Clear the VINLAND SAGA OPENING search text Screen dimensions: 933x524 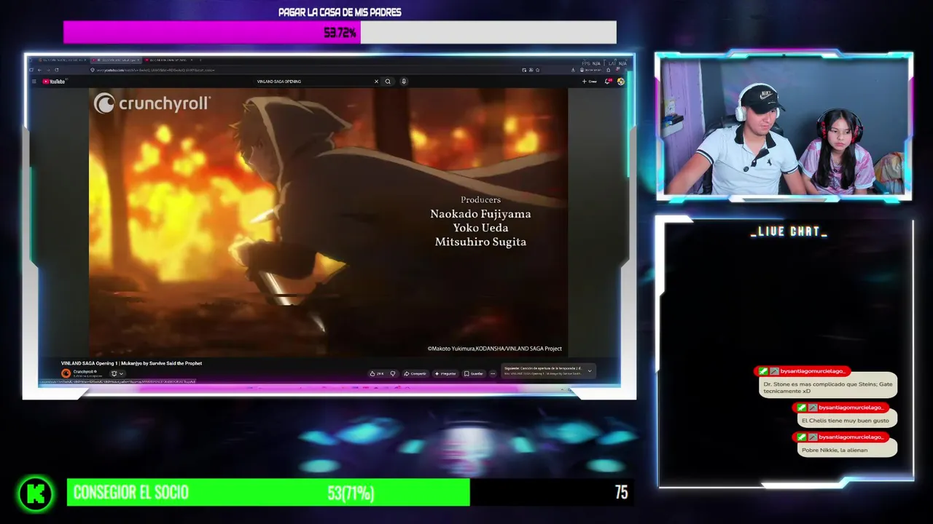pos(376,82)
